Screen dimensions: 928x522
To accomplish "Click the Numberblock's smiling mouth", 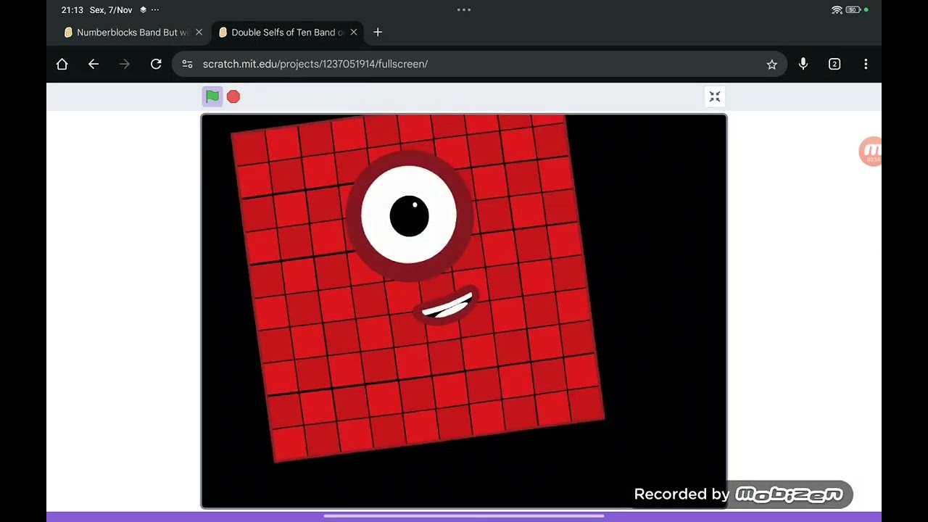I will (x=447, y=307).
